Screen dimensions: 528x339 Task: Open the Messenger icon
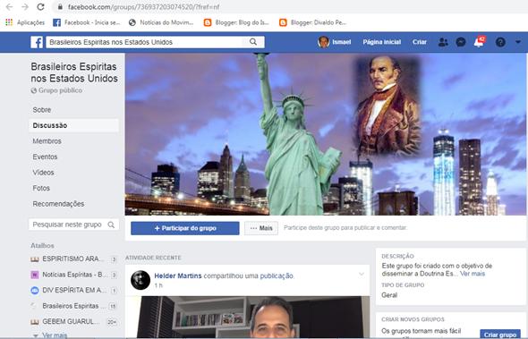[460, 42]
